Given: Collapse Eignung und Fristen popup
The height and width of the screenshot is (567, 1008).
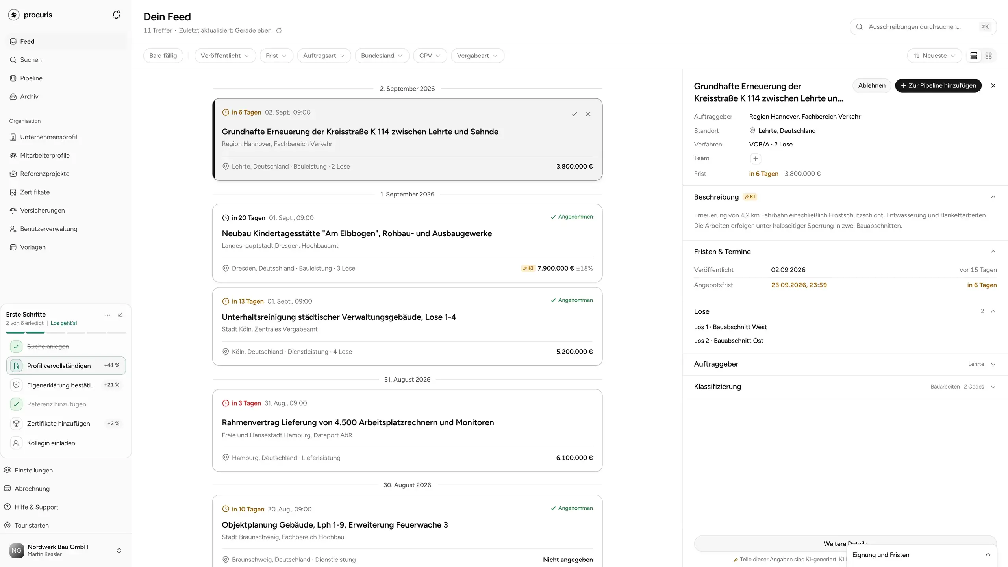Looking at the screenshot, I should [x=988, y=554].
